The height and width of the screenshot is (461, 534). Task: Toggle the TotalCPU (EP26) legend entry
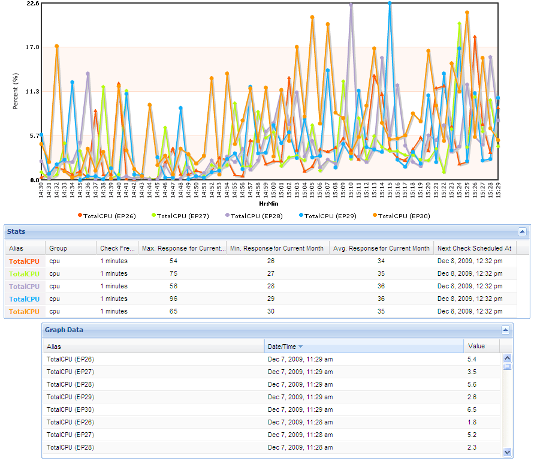[x=107, y=216]
